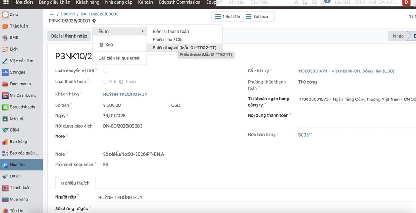
Task: Click Nội dung giao dịch value DN-ED/2026/00083
Action: [123, 126]
